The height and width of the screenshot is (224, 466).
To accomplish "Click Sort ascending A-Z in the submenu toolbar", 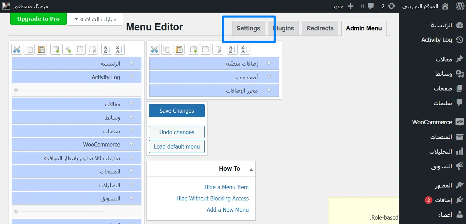I will [232, 49].
